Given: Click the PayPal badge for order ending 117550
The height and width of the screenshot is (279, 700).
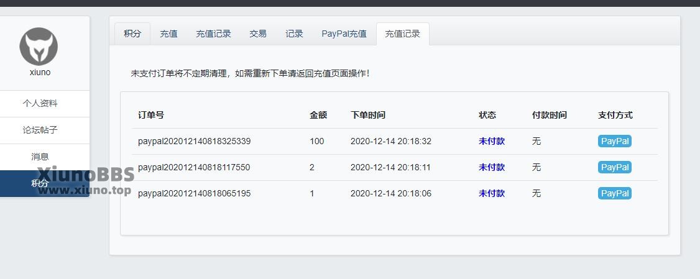Looking at the screenshot, I should point(615,167).
